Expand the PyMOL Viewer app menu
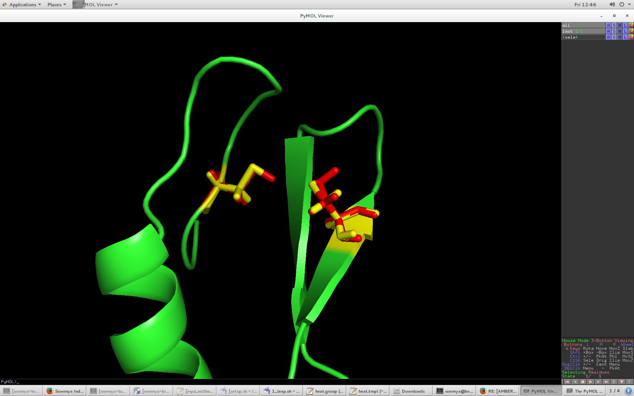 pyautogui.click(x=96, y=5)
